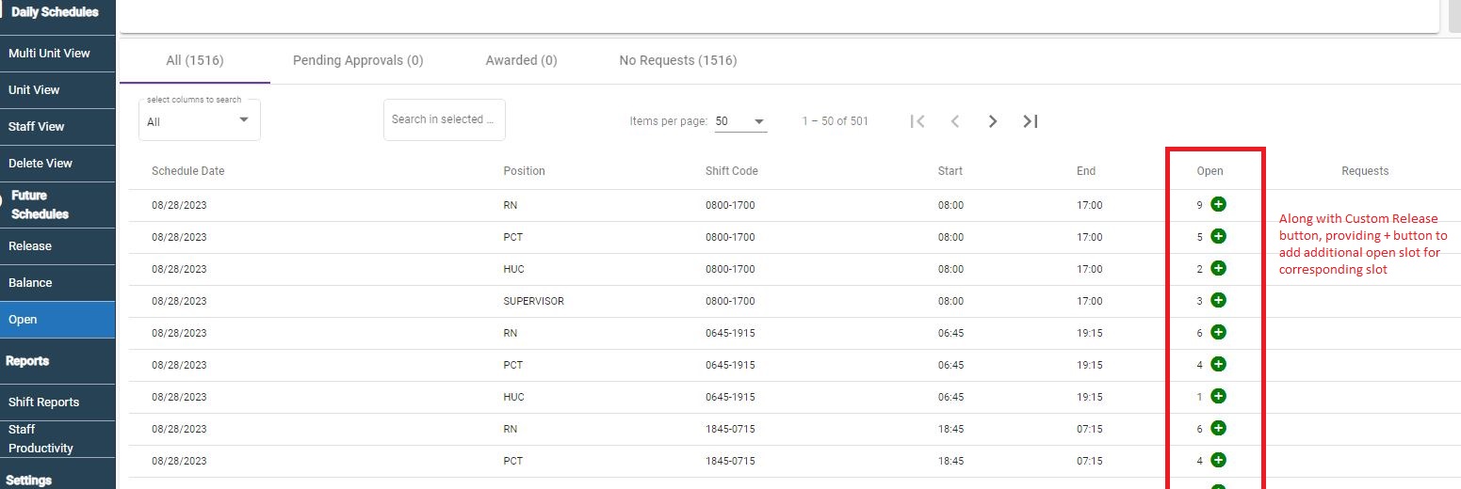Switch to Pending Approvals tab
Screen dimensions: 1461x489
coord(358,60)
